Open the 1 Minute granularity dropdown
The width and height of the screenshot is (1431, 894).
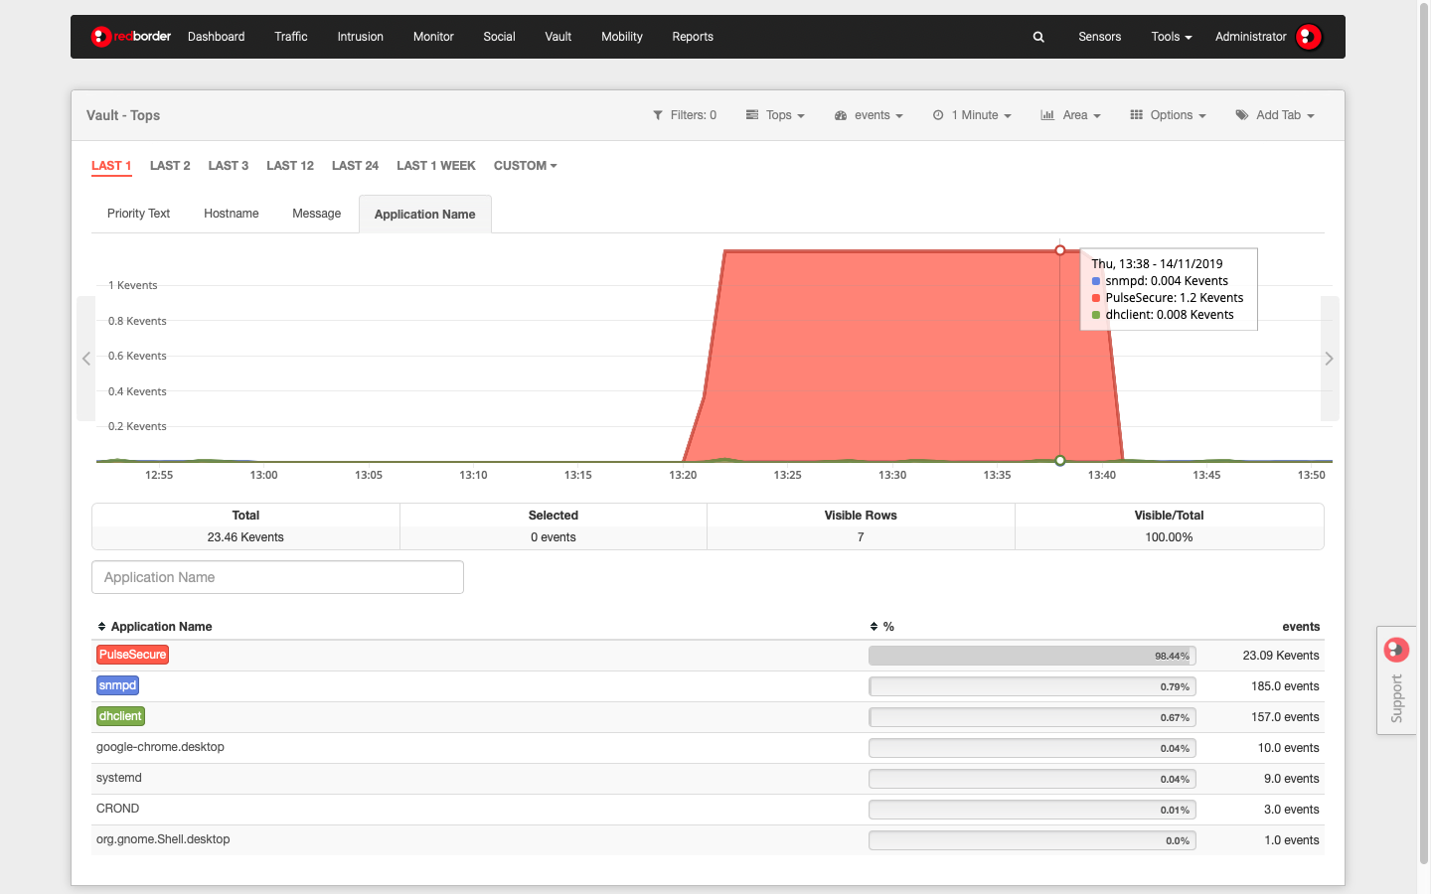(972, 115)
